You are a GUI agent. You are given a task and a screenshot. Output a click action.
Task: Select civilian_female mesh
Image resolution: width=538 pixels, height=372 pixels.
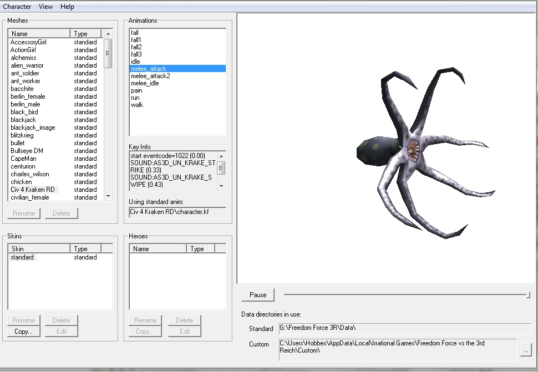pyautogui.click(x=55, y=197)
